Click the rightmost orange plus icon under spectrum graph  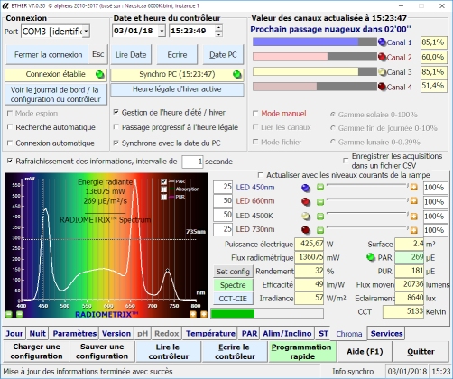click(x=204, y=314)
